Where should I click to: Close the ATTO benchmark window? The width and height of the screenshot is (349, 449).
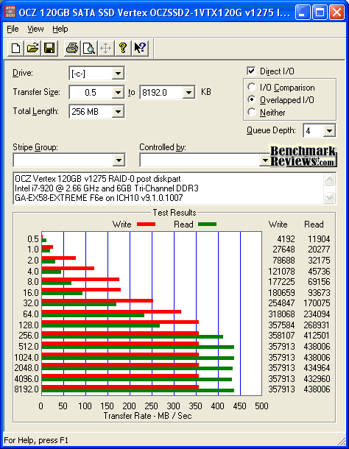(x=336, y=13)
